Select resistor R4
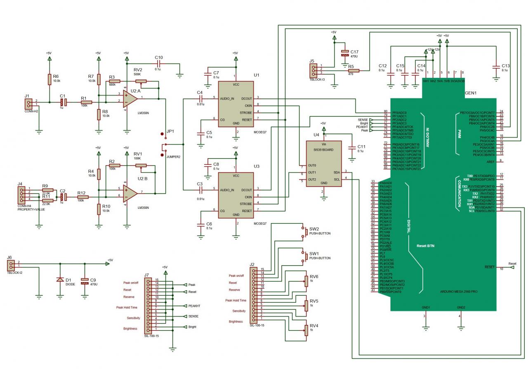 (x=99, y=174)
